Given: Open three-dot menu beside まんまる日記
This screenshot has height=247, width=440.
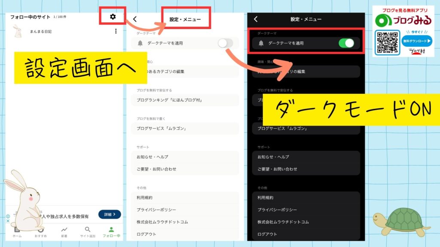Looking at the screenshot, I should [116, 31].
